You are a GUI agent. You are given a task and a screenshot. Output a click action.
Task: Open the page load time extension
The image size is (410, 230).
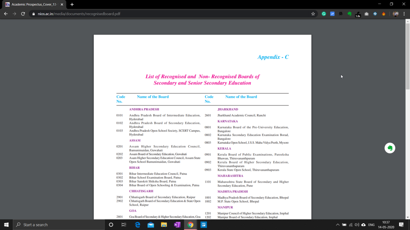358,14
